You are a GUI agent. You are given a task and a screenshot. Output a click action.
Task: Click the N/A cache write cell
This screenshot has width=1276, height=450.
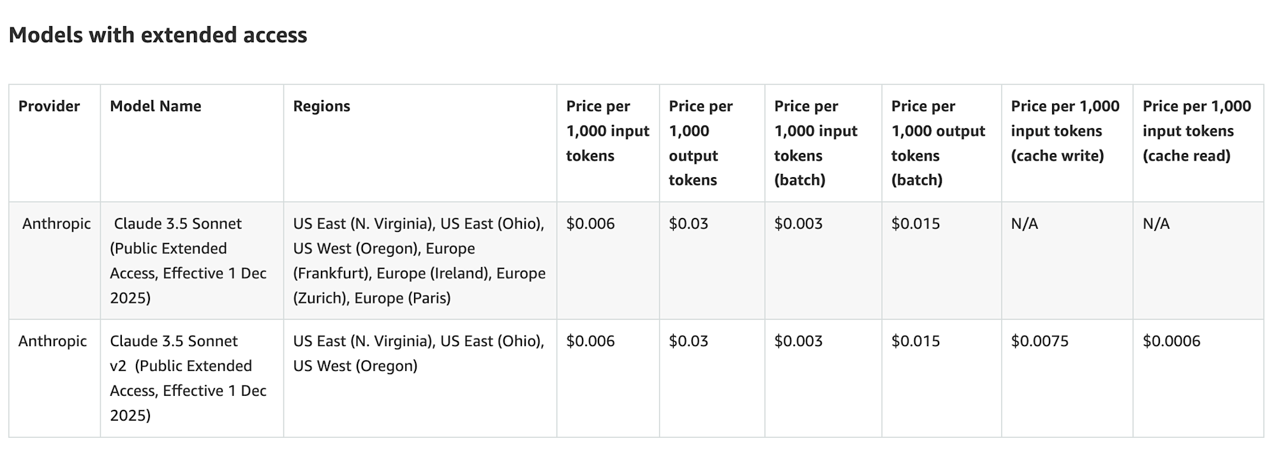pyautogui.click(x=1025, y=224)
